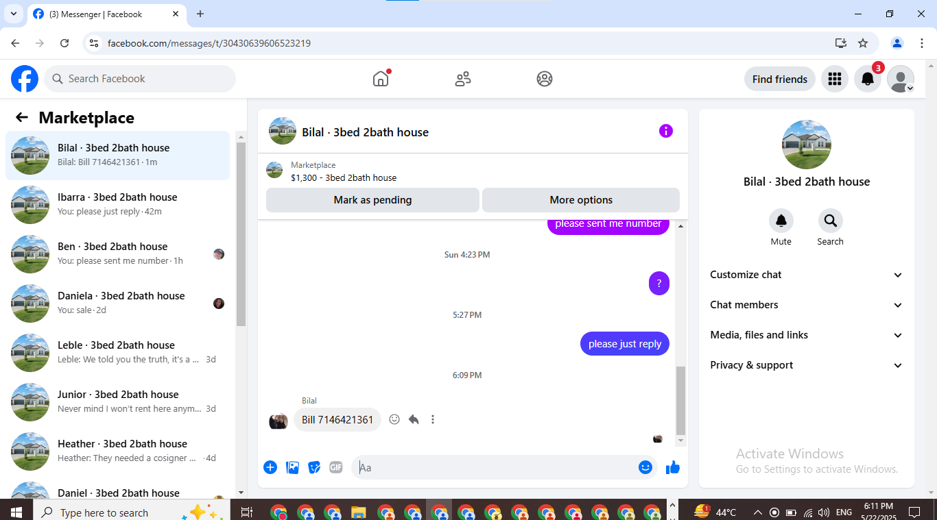Search in conversation using the magnifier icon

830,221
